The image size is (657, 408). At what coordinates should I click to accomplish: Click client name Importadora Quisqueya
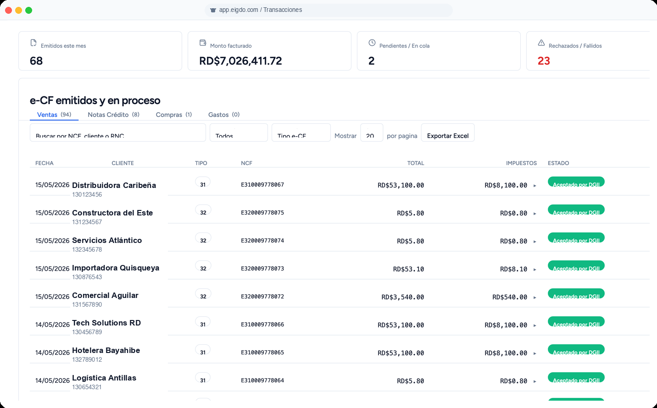pyautogui.click(x=116, y=268)
